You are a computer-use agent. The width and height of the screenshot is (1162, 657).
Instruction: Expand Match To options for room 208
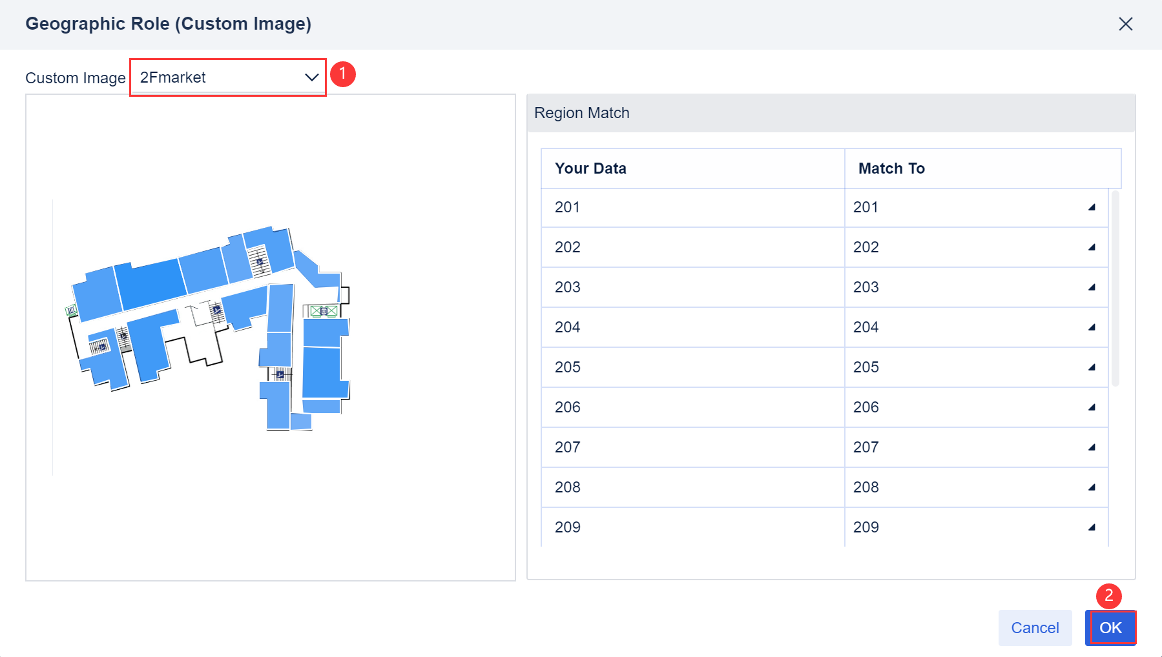(x=1091, y=487)
